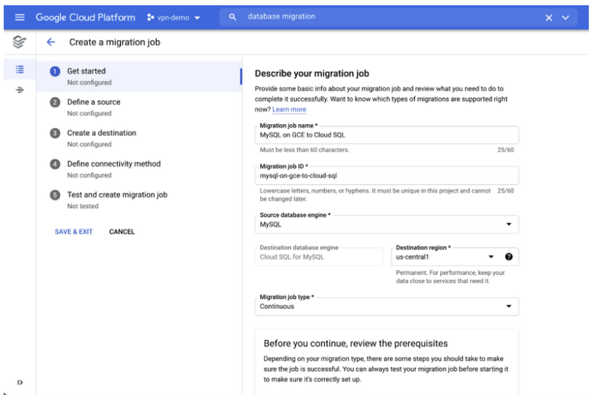Click the 'Create a migration job' page title

pos(115,42)
